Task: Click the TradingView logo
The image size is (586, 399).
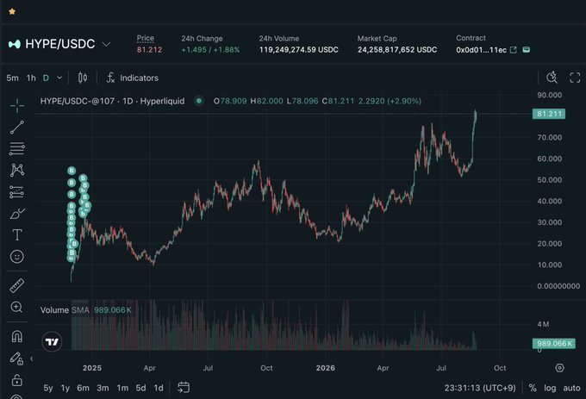Action: tap(52, 341)
